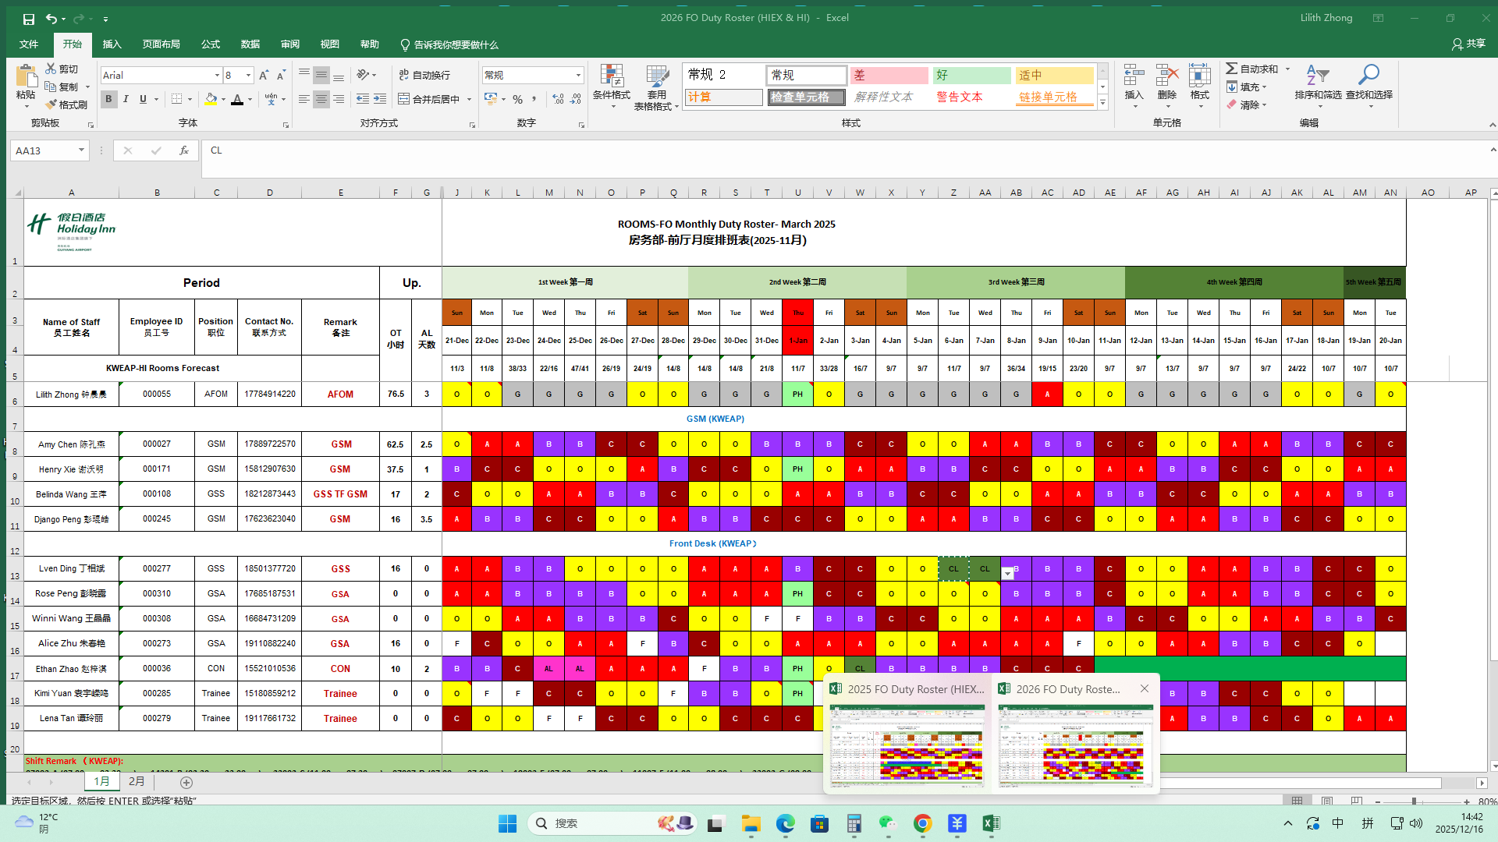Open the 插入 ribbon tab
Viewport: 1498px width, 842px height.
pyautogui.click(x=112, y=44)
